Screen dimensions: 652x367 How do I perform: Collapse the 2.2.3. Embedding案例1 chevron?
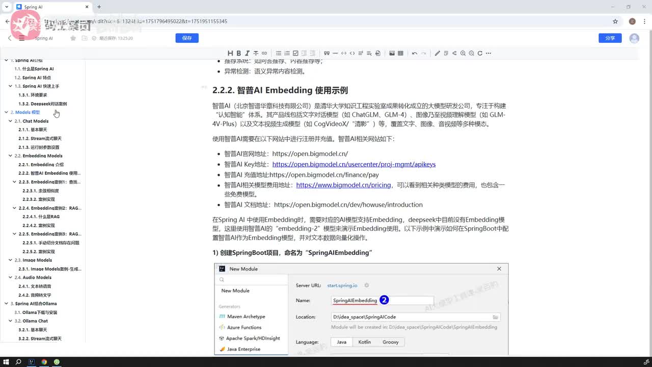click(14, 182)
